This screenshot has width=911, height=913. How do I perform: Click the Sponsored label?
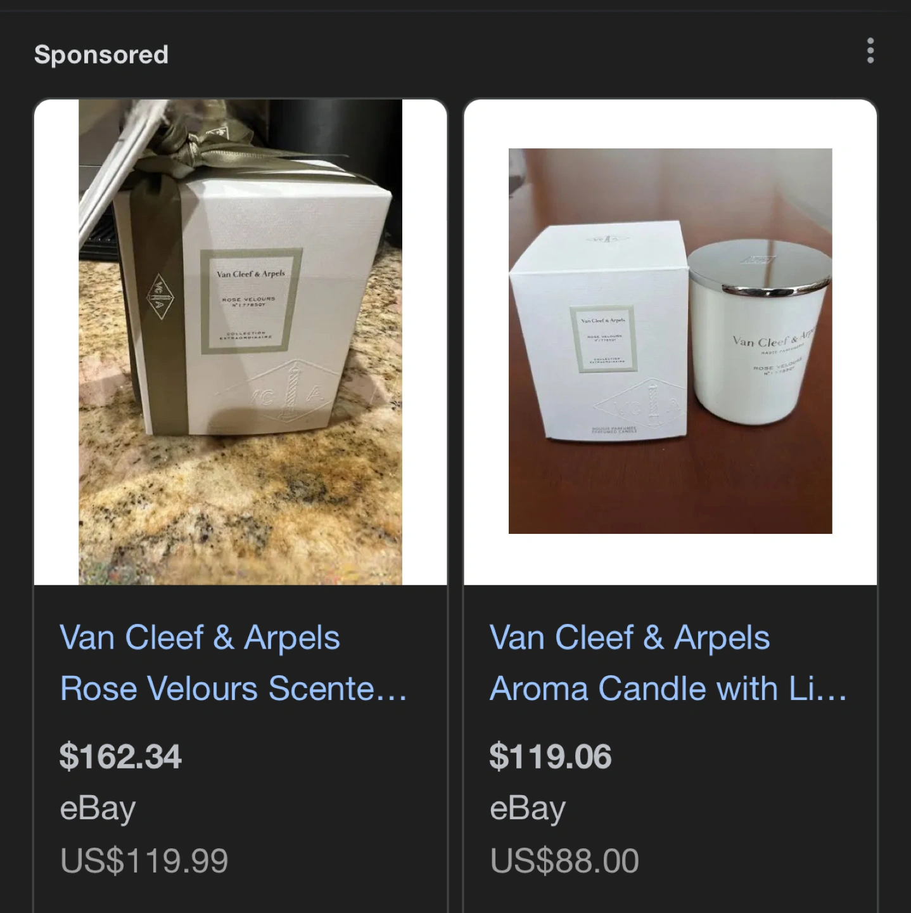point(101,55)
